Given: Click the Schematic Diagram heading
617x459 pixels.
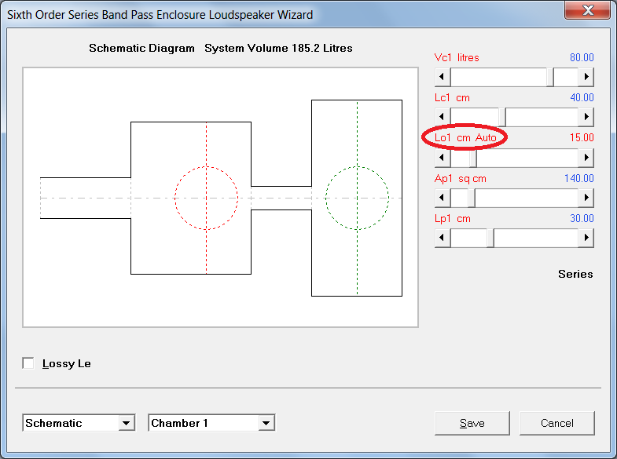Looking at the screenshot, I should pos(141,49).
